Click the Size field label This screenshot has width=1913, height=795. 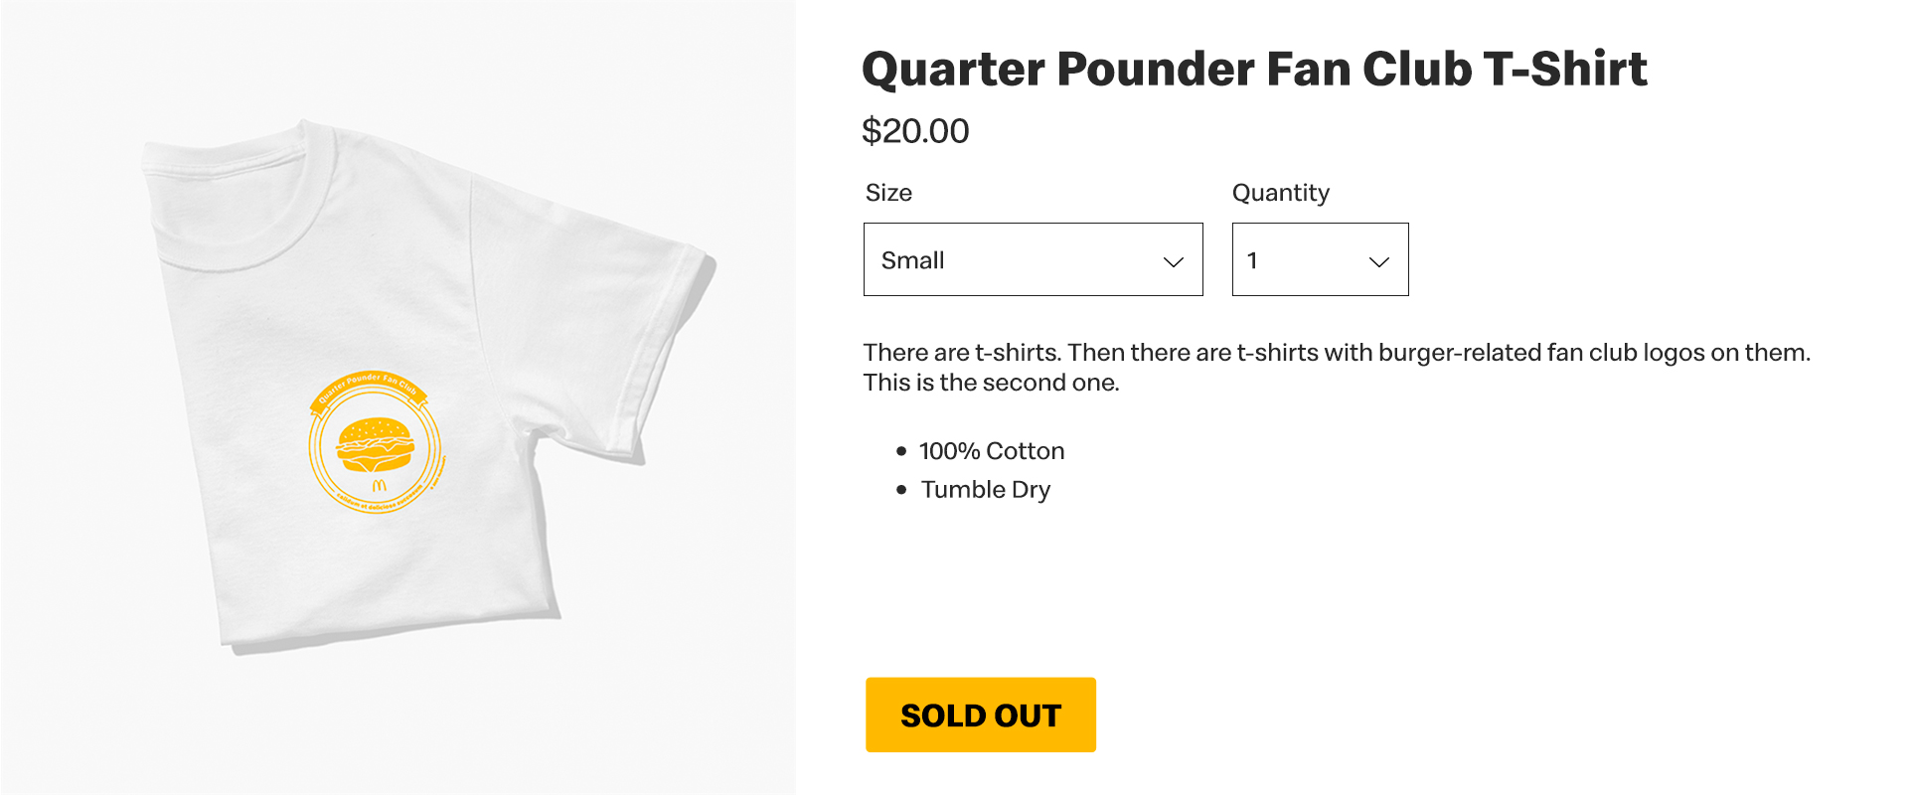888,193
